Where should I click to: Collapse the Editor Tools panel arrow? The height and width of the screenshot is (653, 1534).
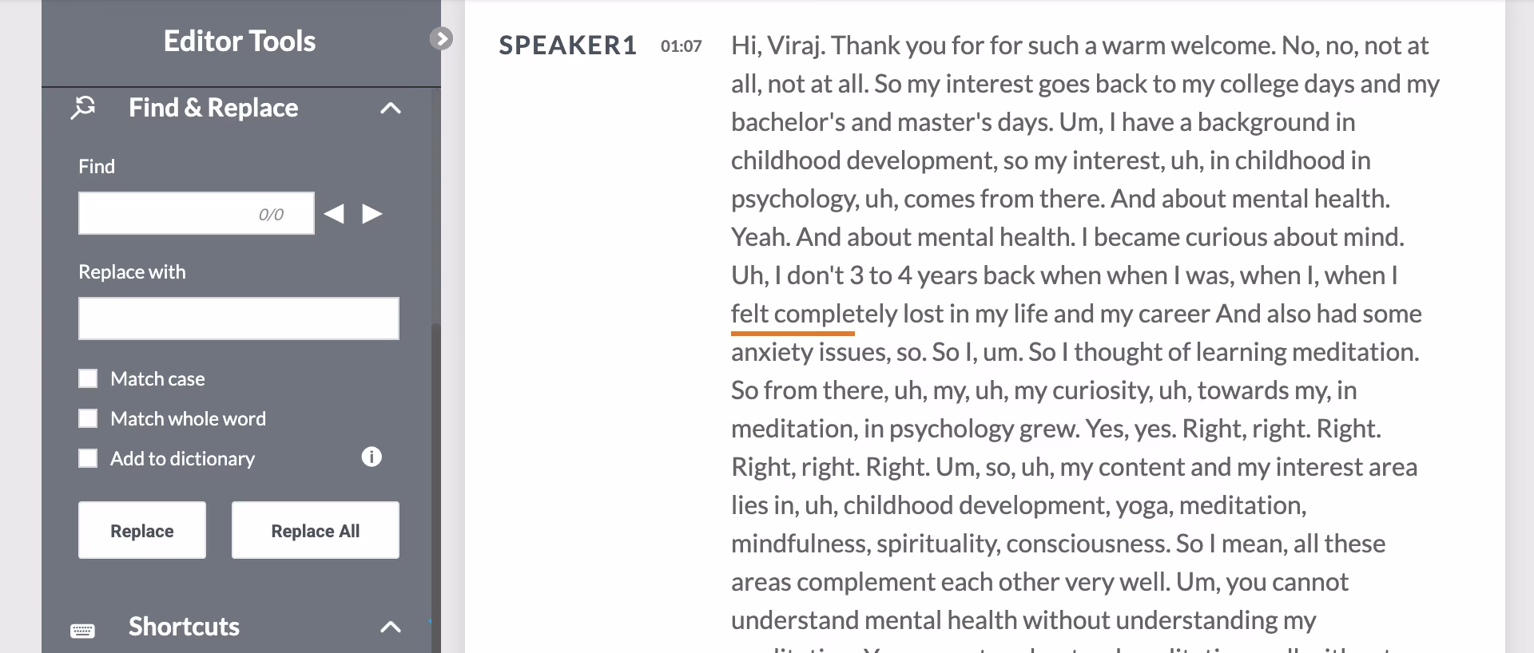(441, 38)
